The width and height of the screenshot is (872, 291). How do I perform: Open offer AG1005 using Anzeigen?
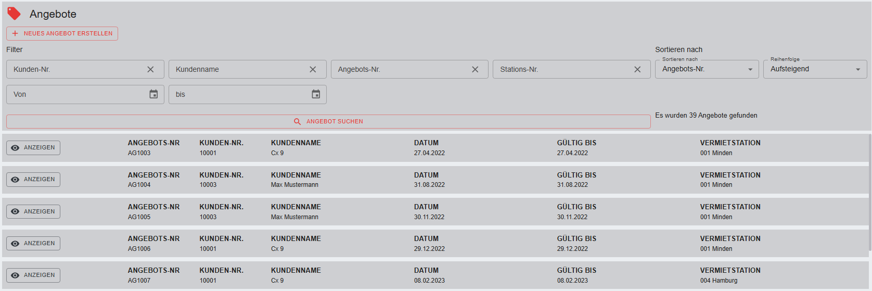[x=33, y=211]
